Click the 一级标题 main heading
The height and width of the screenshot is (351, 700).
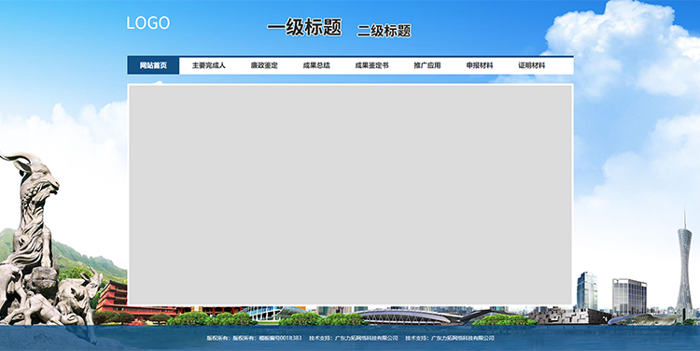tap(304, 27)
